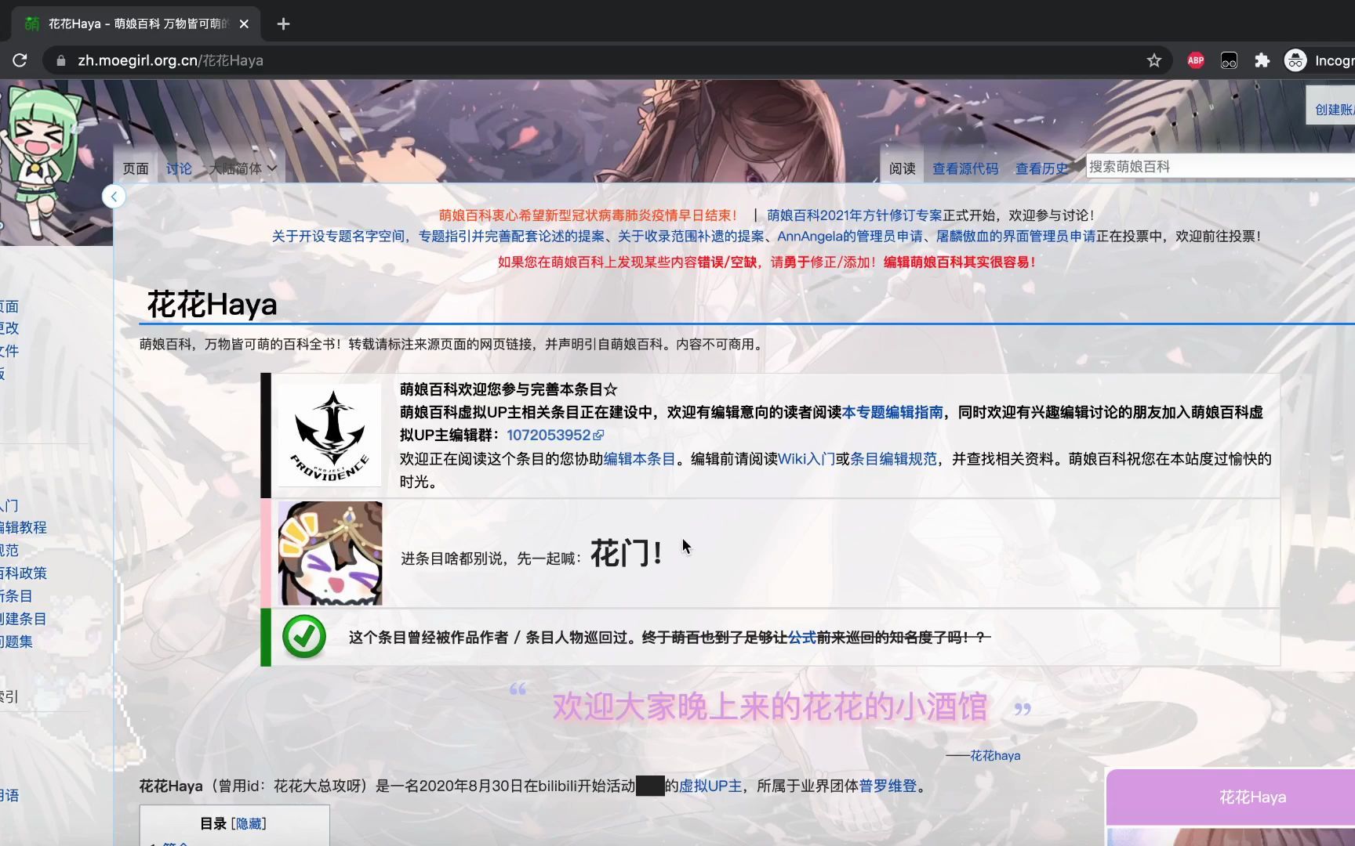1355x846 pixels.
Task: Click the Incognito profile icon
Action: point(1295,60)
